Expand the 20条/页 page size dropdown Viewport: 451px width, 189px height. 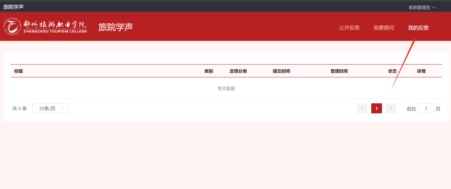[x=50, y=109]
